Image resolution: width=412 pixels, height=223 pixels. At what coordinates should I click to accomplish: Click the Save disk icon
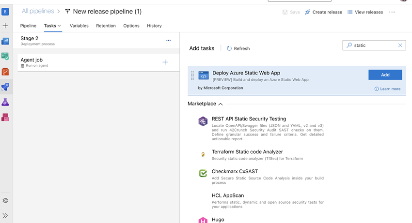pyautogui.click(x=285, y=12)
